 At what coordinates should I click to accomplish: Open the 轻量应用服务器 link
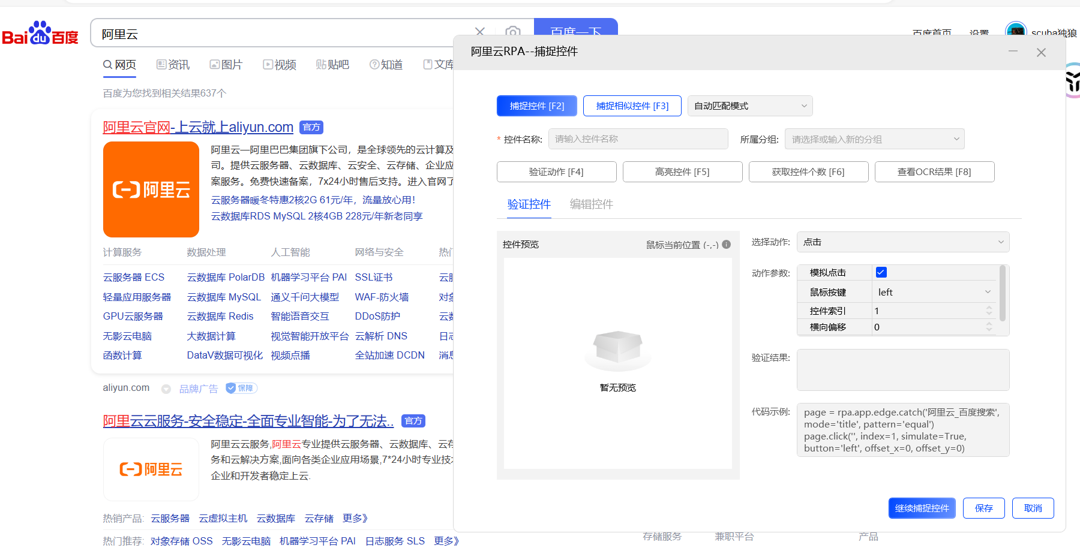point(137,297)
